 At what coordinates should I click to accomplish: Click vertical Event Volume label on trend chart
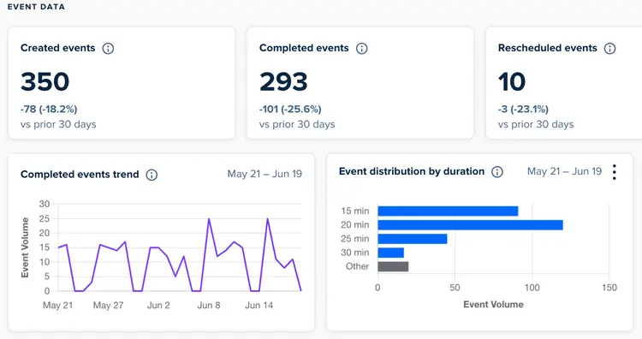pos(25,247)
